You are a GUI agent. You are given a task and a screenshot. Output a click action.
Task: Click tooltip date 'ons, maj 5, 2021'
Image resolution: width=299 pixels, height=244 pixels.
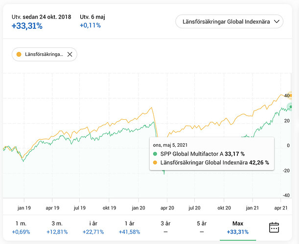170,145
